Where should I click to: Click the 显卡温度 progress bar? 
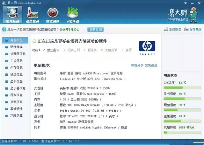coord(182,99)
